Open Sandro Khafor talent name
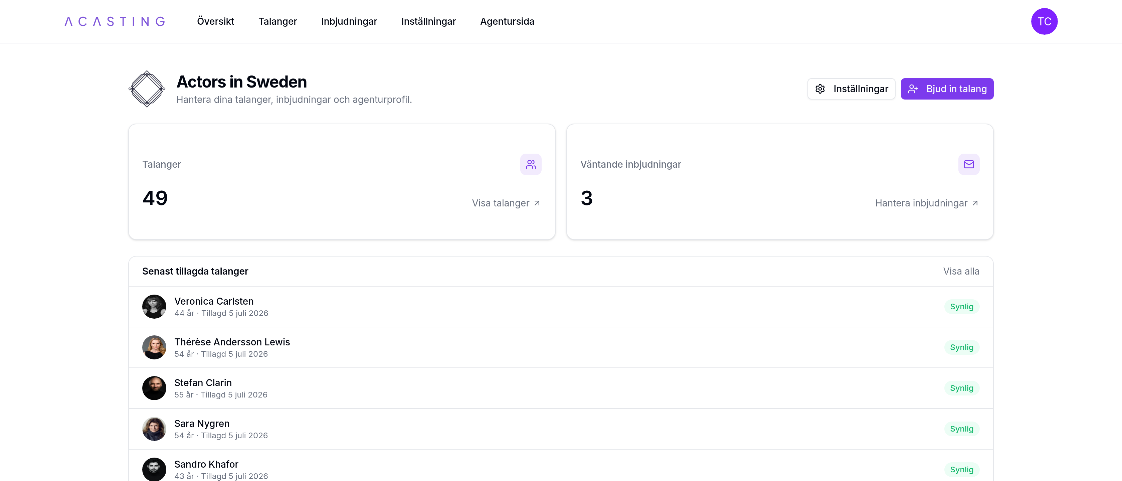The image size is (1122, 481). pyautogui.click(x=206, y=464)
